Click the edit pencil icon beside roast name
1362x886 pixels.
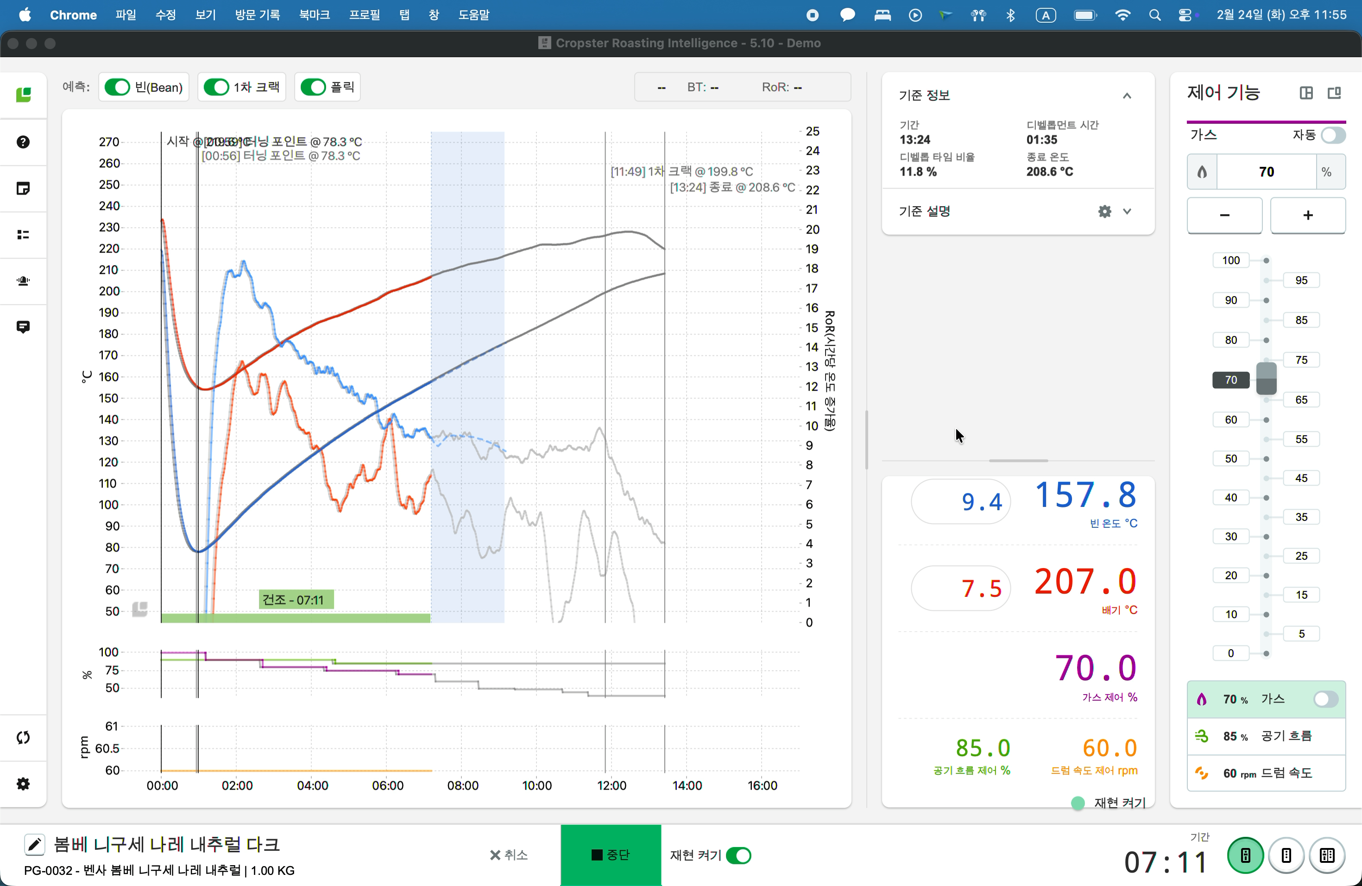(x=34, y=844)
